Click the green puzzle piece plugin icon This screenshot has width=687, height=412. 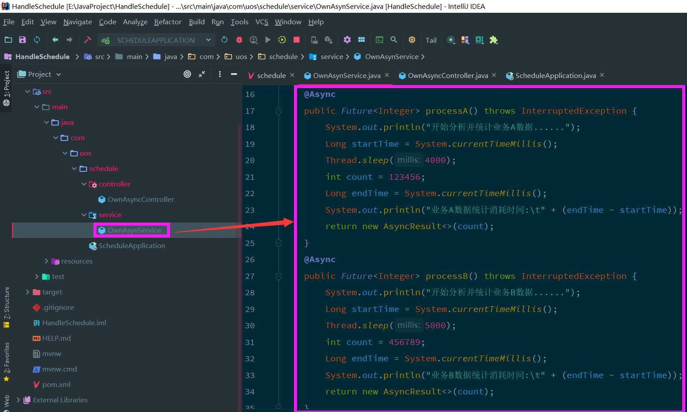point(494,40)
